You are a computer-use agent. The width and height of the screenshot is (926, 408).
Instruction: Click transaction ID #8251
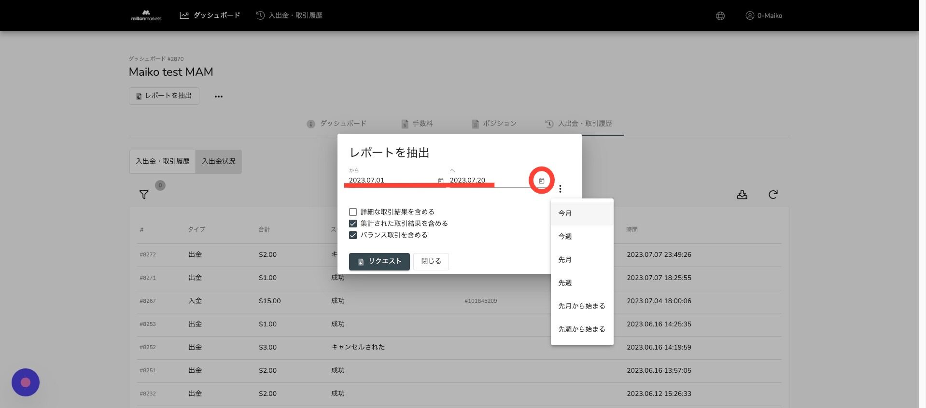tap(148, 370)
